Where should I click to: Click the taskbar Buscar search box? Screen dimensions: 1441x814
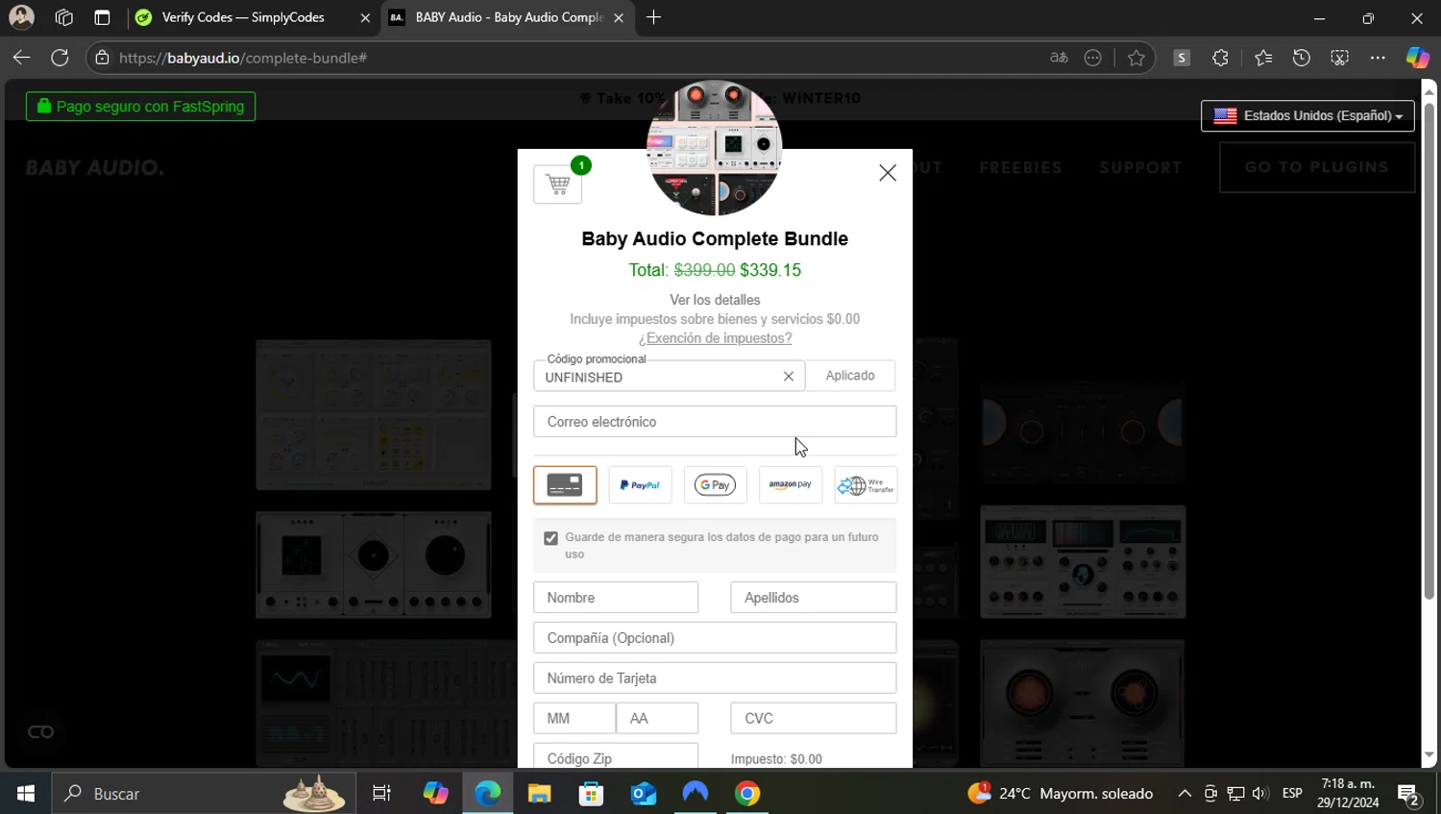[204, 794]
